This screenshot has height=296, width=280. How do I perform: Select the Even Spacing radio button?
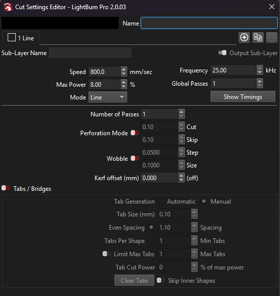pos(151,227)
